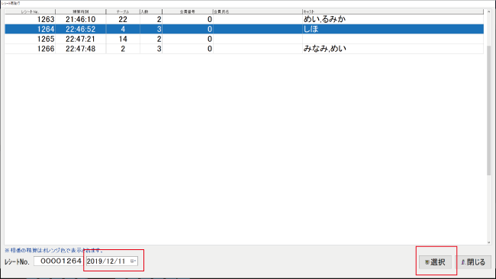Click the キャスト column header
496x279 pixels.
(393, 11)
